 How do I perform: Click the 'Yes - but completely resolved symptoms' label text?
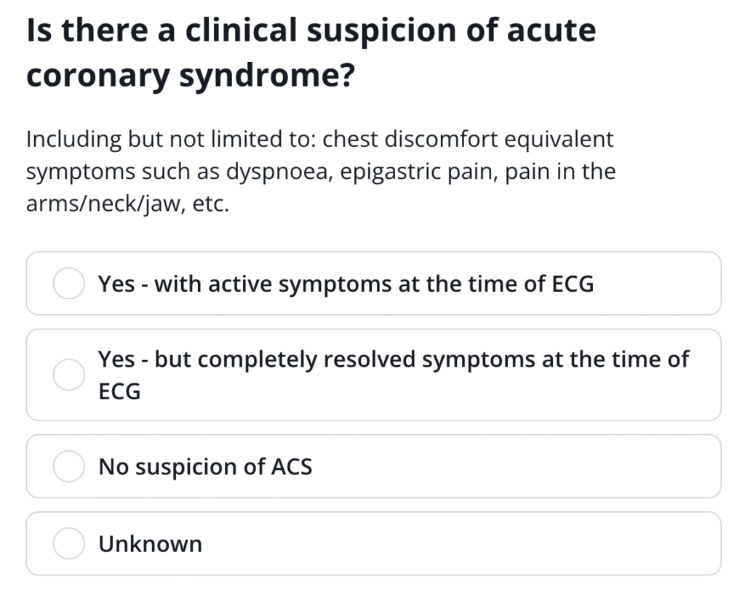pyautogui.click(x=394, y=359)
